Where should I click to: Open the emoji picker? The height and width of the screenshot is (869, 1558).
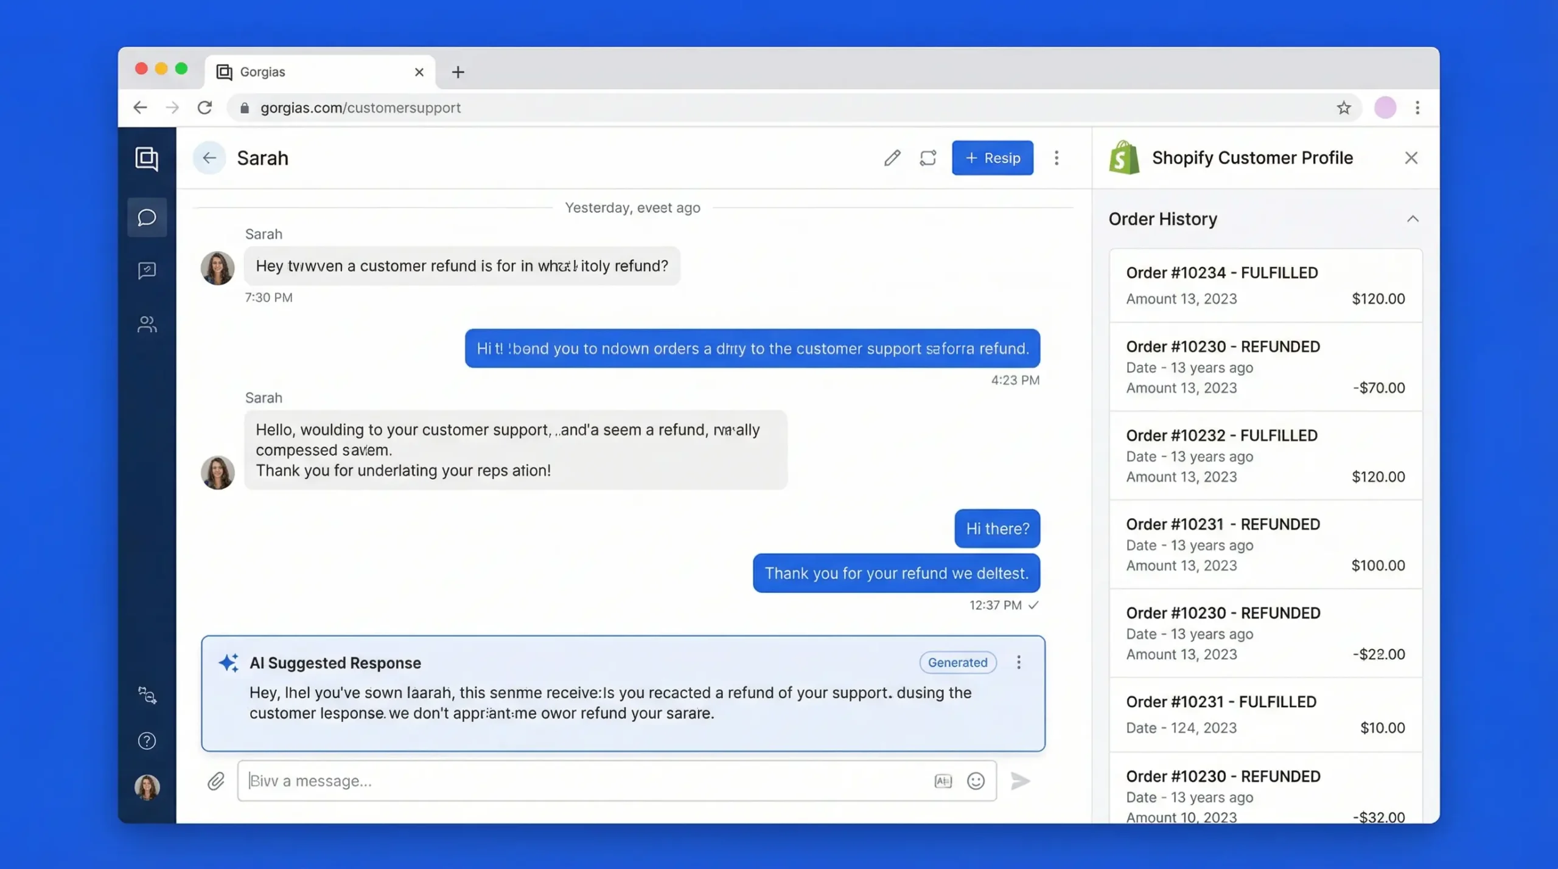976,781
